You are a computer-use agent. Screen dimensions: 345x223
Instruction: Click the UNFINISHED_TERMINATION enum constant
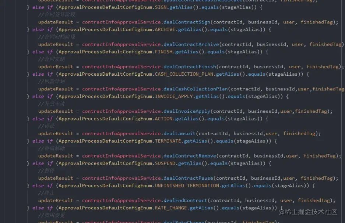tap(187, 186)
